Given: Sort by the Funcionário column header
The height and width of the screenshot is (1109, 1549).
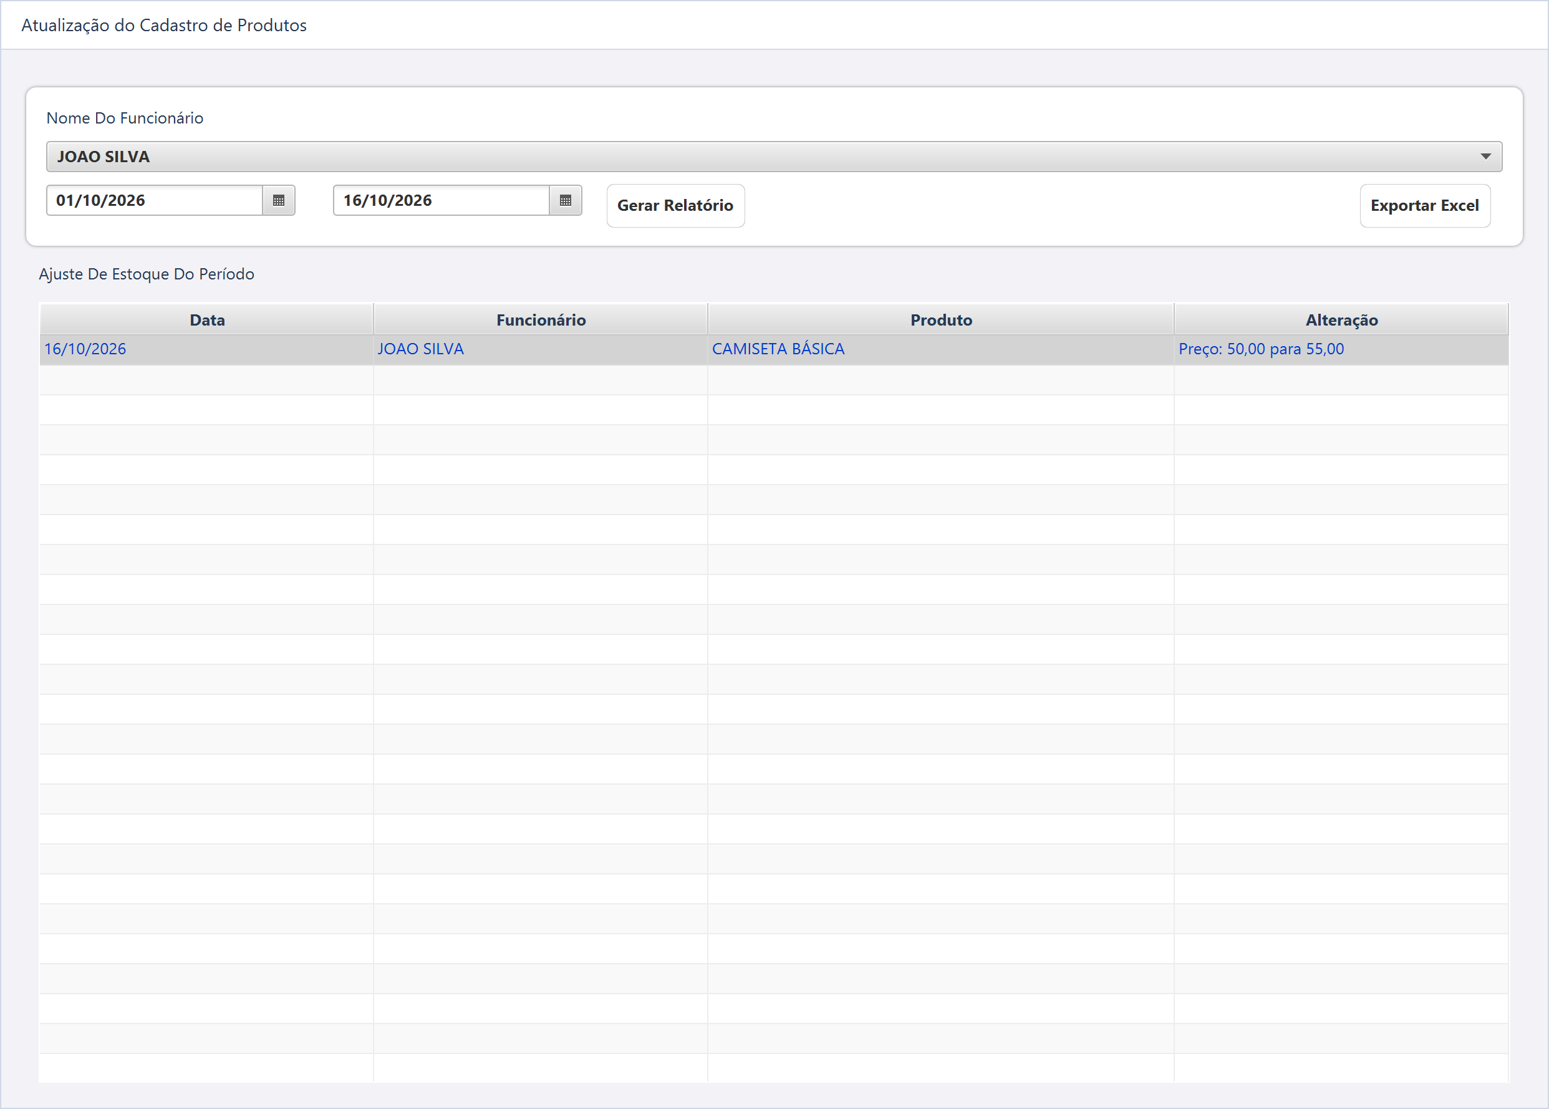Looking at the screenshot, I should click(541, 319).
